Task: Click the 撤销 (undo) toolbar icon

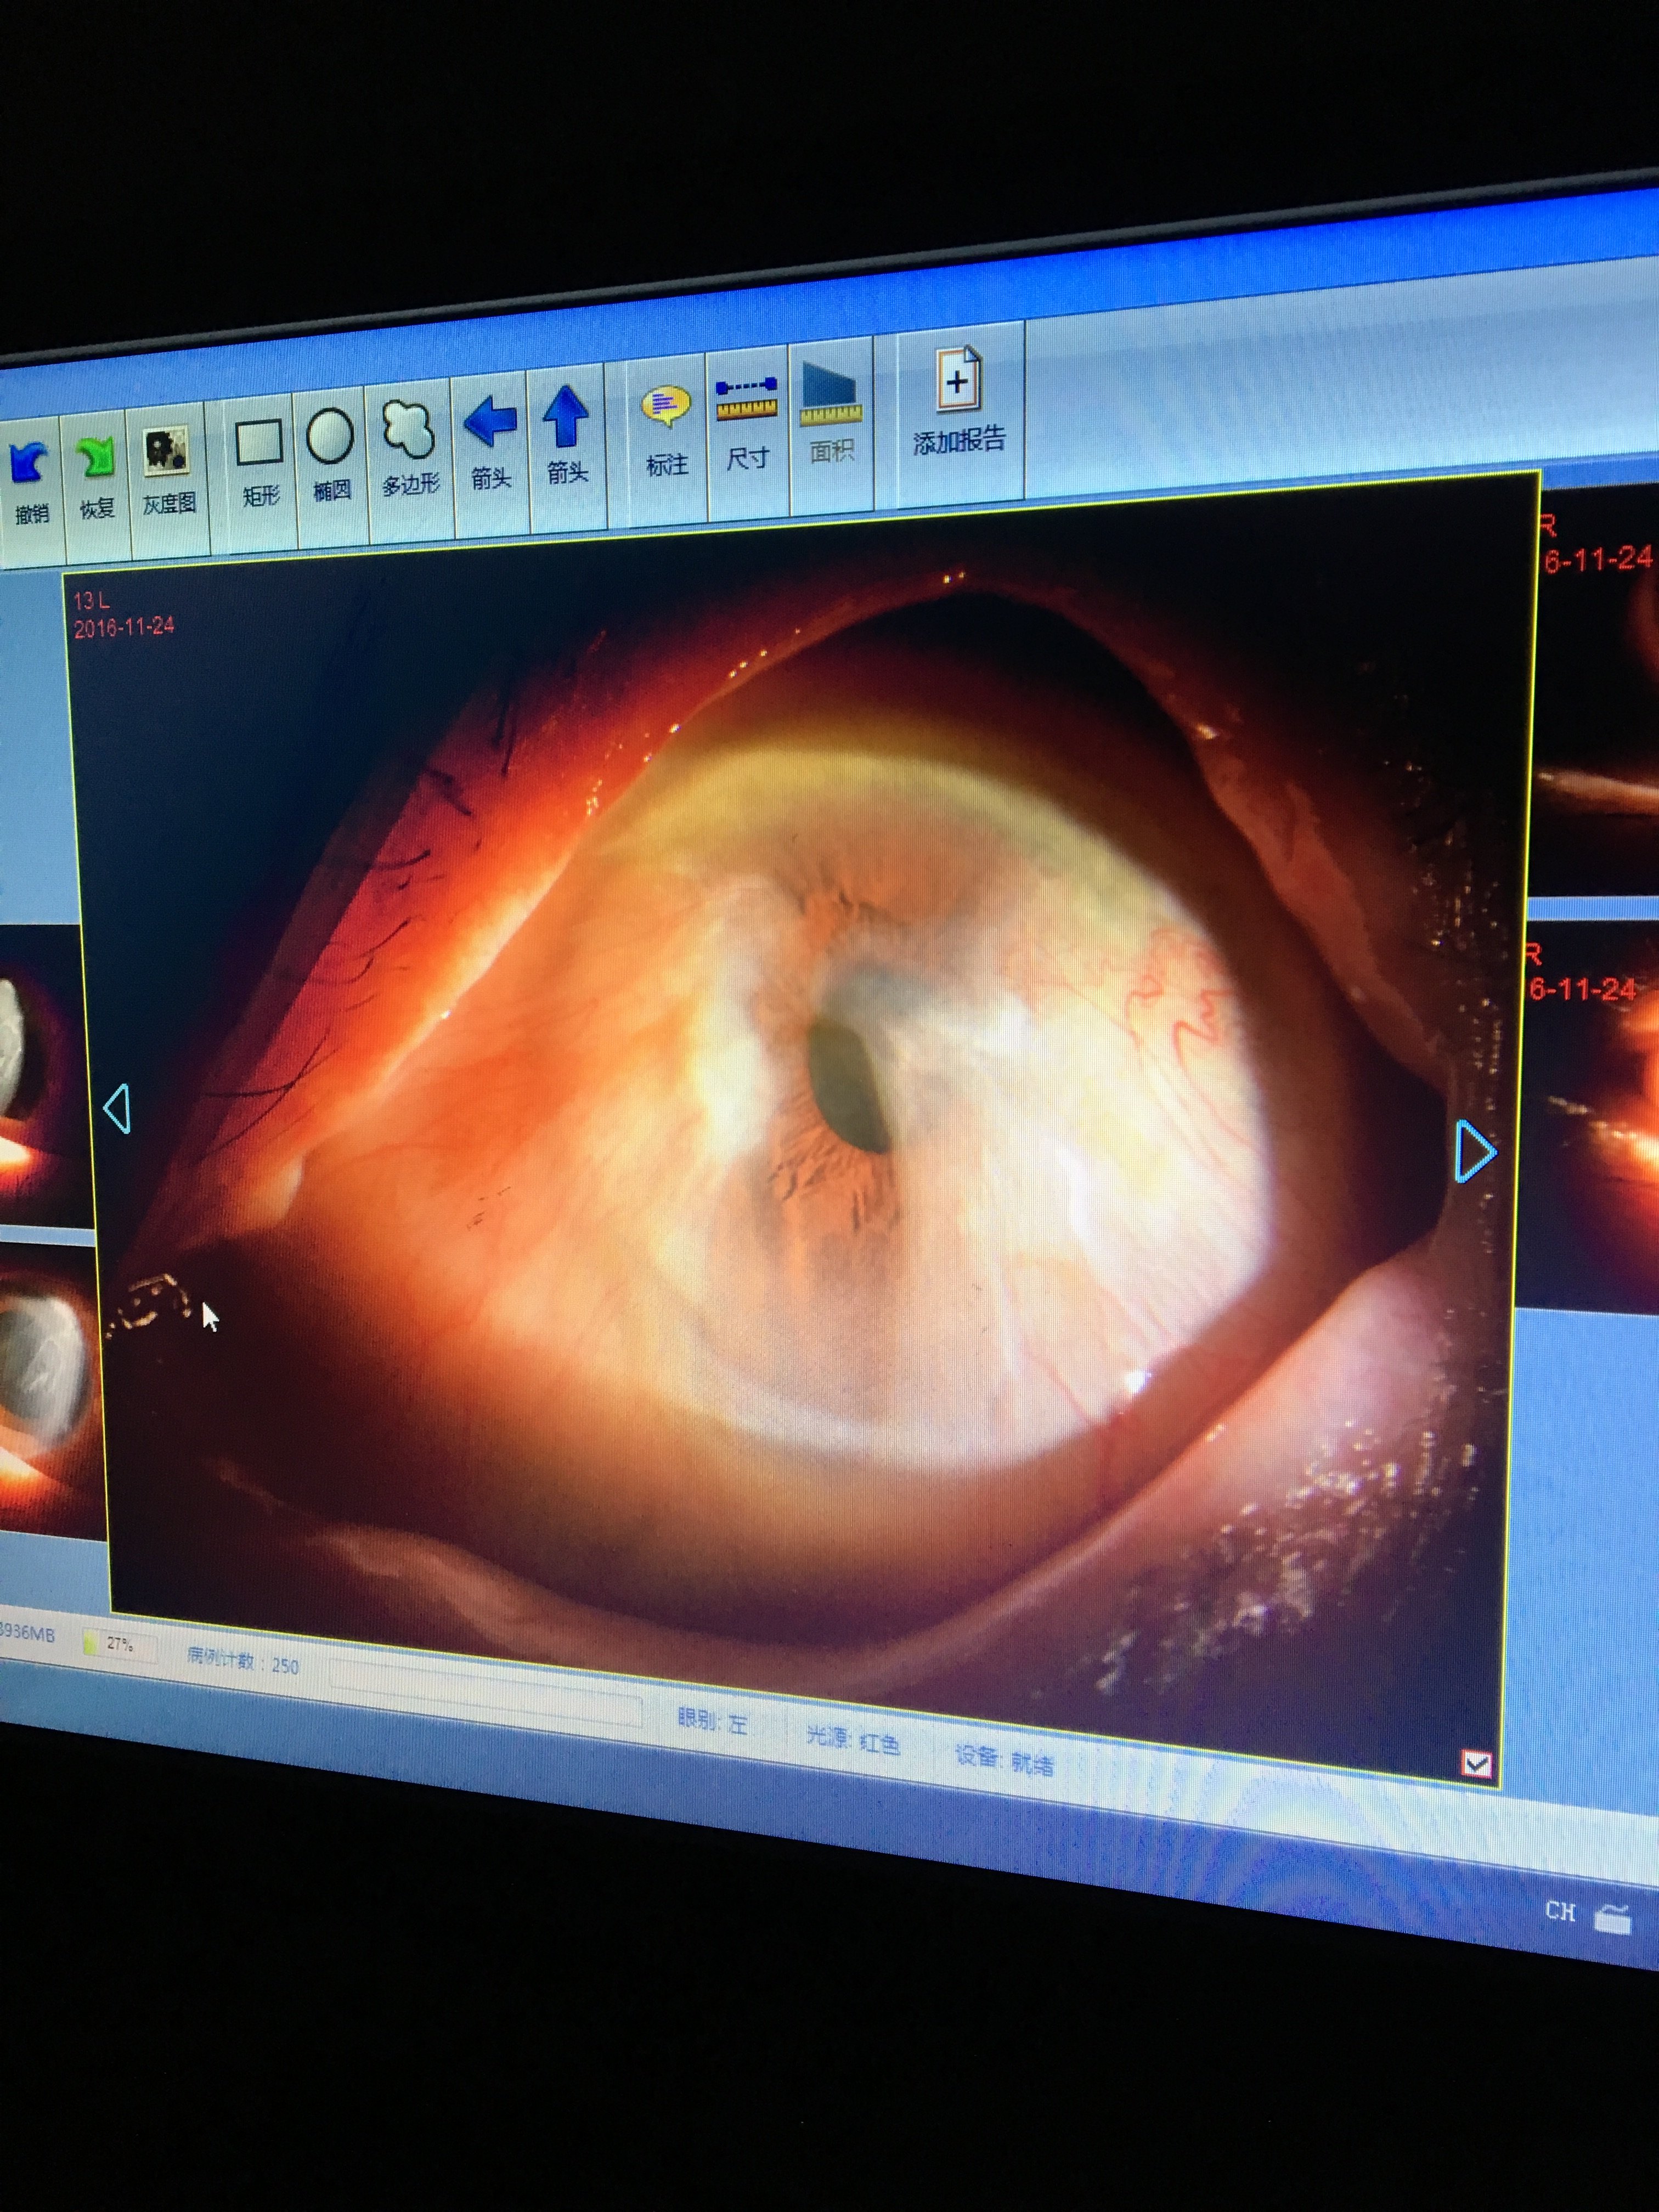Action: [29, 482]
